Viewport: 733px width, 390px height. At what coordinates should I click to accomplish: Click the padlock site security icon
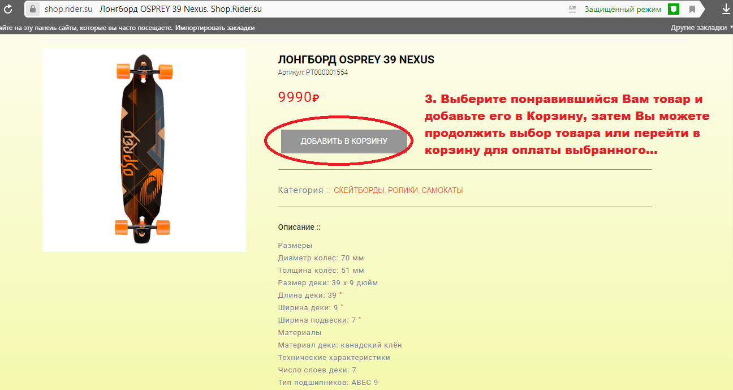pyautogui.click(x=32, y=9)
